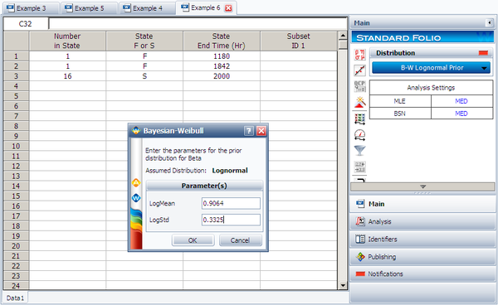Toggle the MLE analysis method setting
The image size is (498, 305).
click(x=400, y=101)
